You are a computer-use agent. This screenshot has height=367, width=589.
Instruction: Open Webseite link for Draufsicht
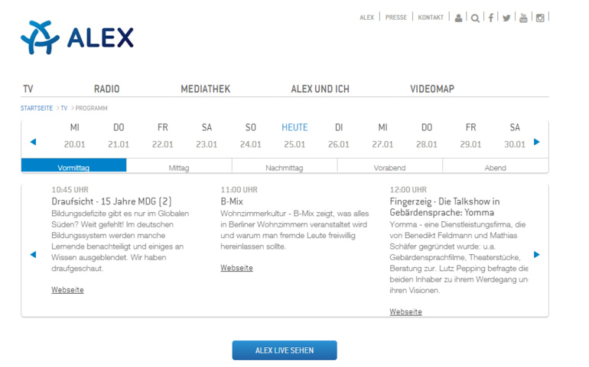pyautogui.click(x=67, y=290)
